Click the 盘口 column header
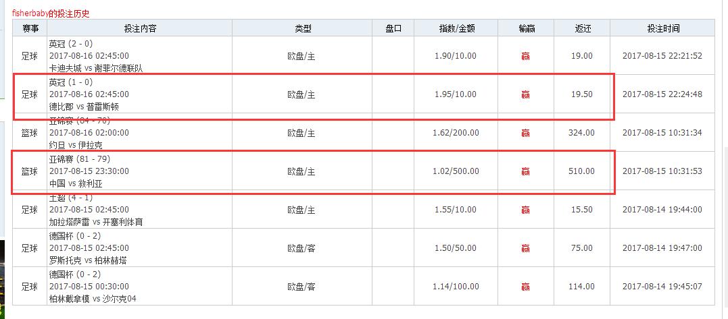728x319 pixels. click(393, 28)
